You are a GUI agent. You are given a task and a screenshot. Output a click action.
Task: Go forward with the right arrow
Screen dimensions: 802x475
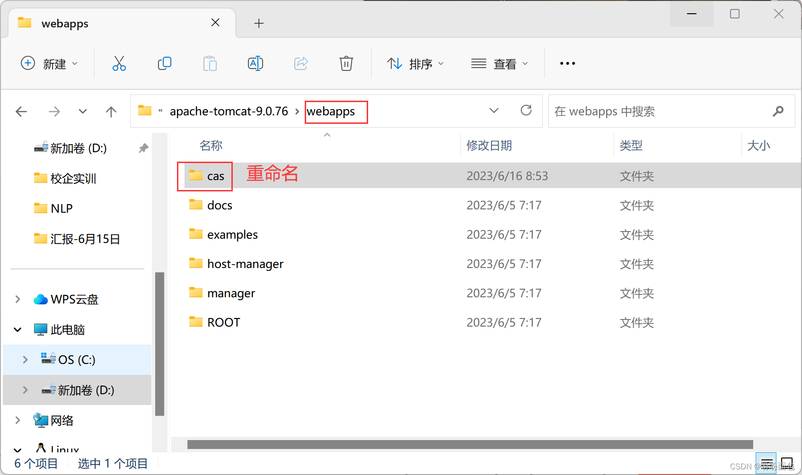[x=54, y=112]
